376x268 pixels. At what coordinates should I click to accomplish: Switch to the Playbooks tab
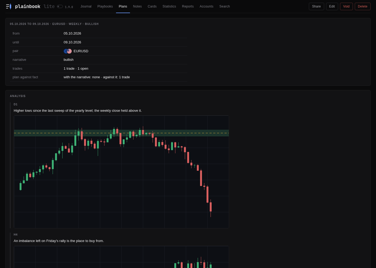click(x=105, y=6)
